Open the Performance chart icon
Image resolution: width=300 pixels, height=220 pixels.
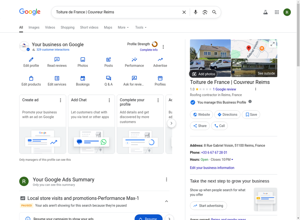coord(134,60)
